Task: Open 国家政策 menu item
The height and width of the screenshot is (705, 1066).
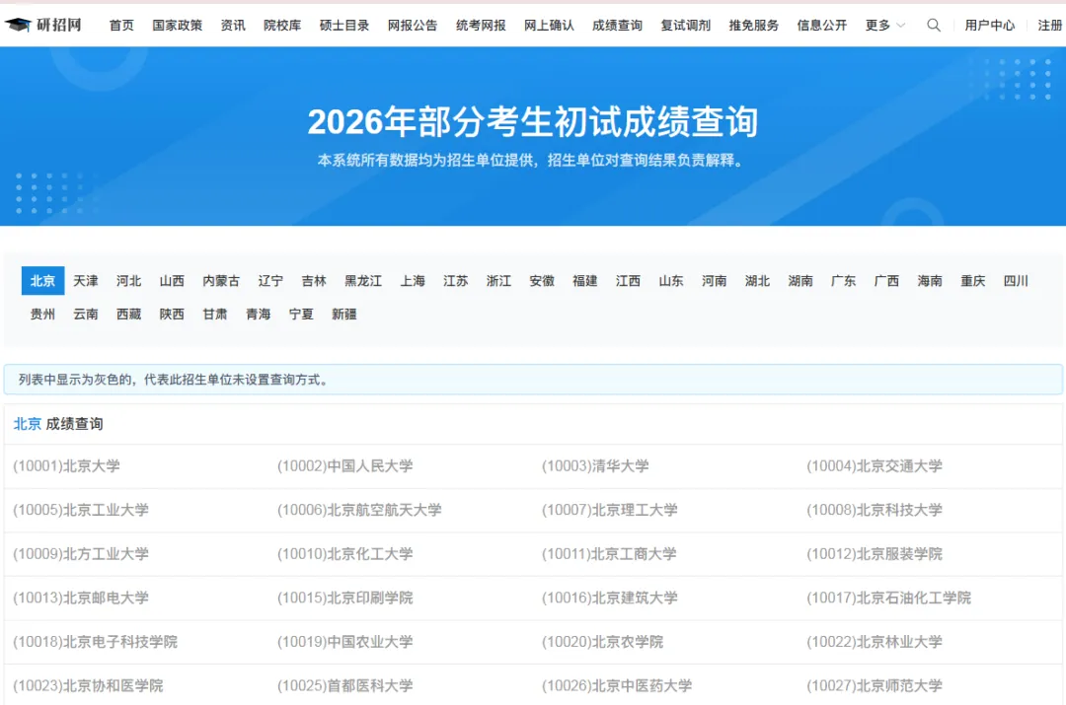Action: coord(178,25)
